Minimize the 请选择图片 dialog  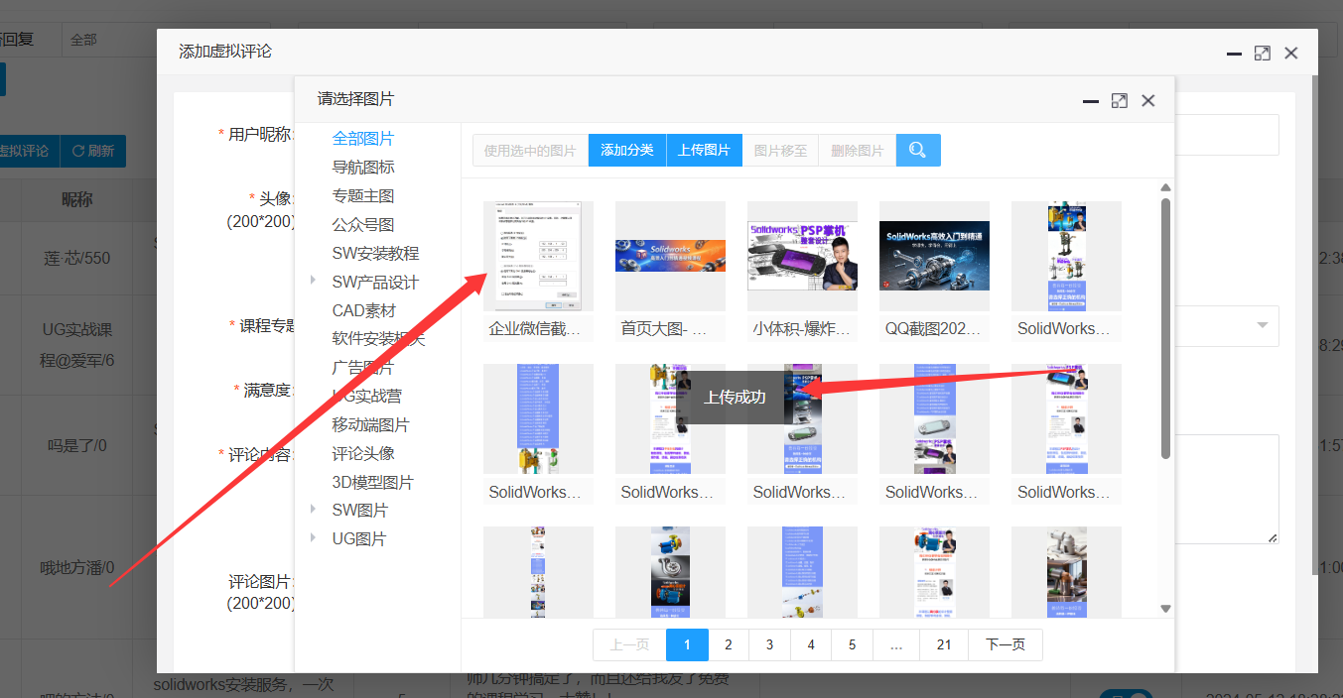(1090, 101)
